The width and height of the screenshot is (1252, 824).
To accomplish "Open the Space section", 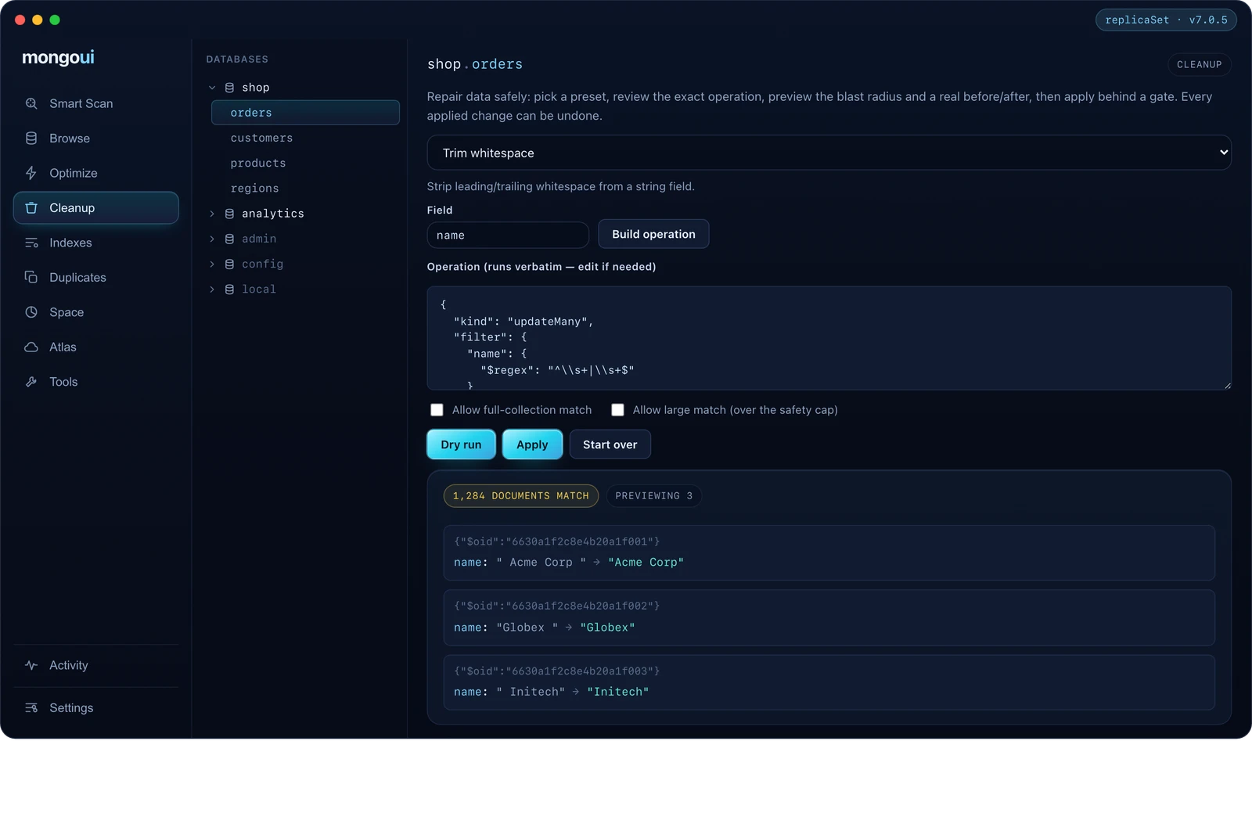I will pos(95,312).
